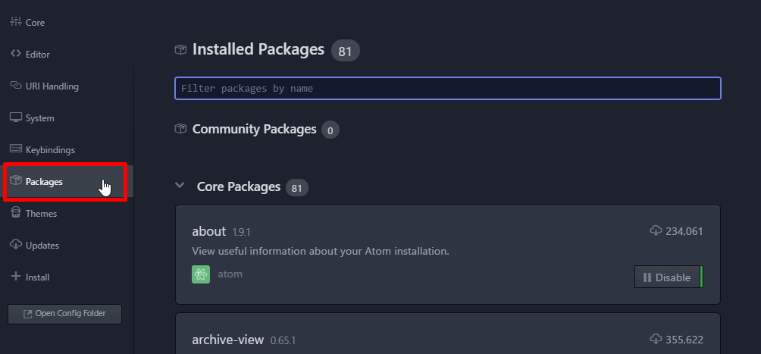Open the archive-view package name link

click(x=227, y=340)
